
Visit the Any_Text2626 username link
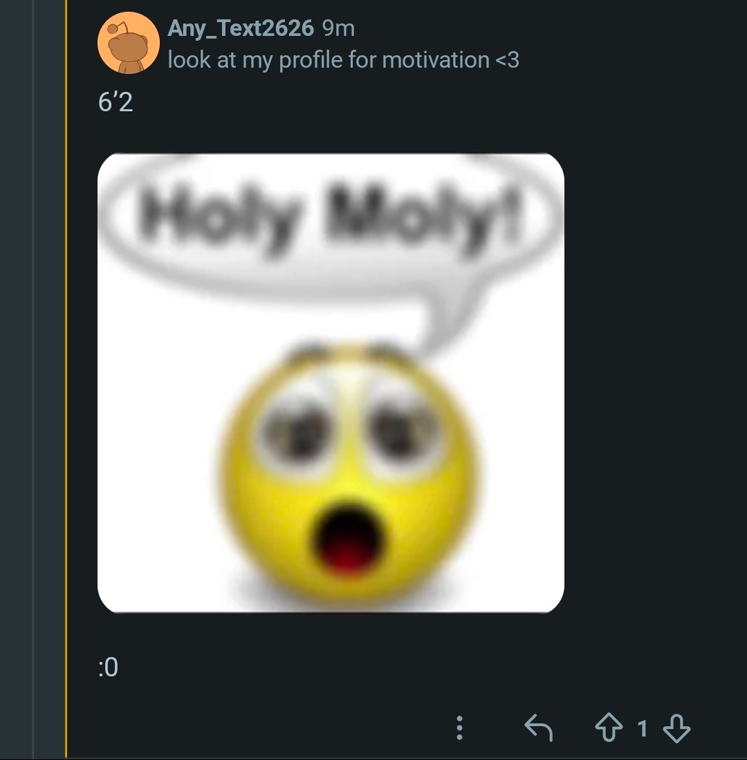click(x=241, y=28)
